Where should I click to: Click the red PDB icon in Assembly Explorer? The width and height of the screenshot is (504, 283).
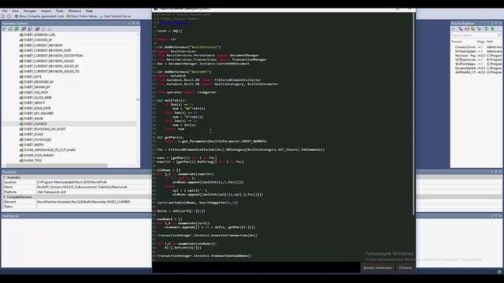37,29
